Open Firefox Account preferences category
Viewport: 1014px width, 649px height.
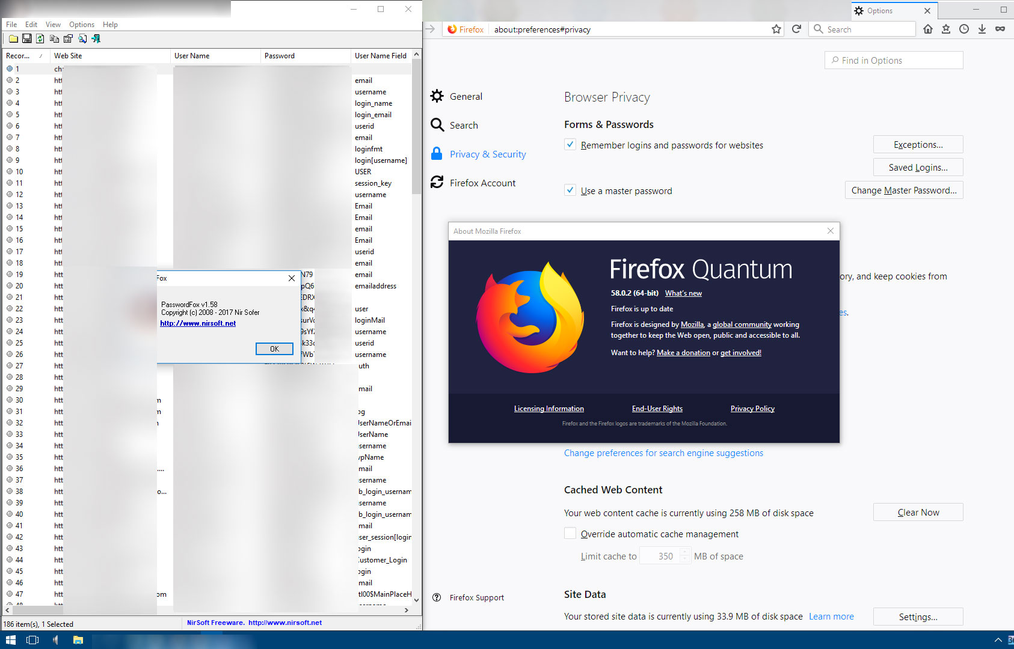click(473, 183)
